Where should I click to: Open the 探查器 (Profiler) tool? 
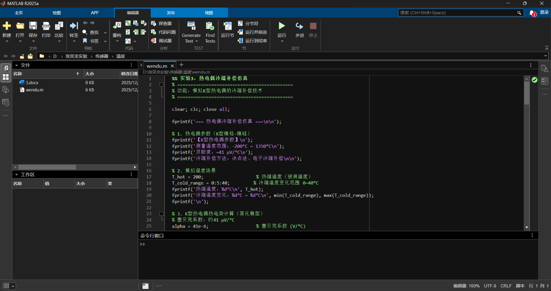point(162,23)
